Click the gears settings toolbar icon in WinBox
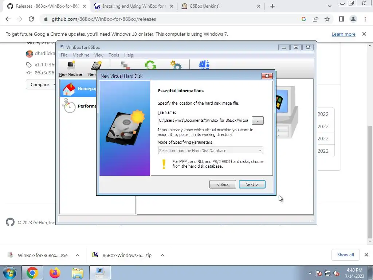The height and width of the screenshot is (280, 373). point(176,65)
